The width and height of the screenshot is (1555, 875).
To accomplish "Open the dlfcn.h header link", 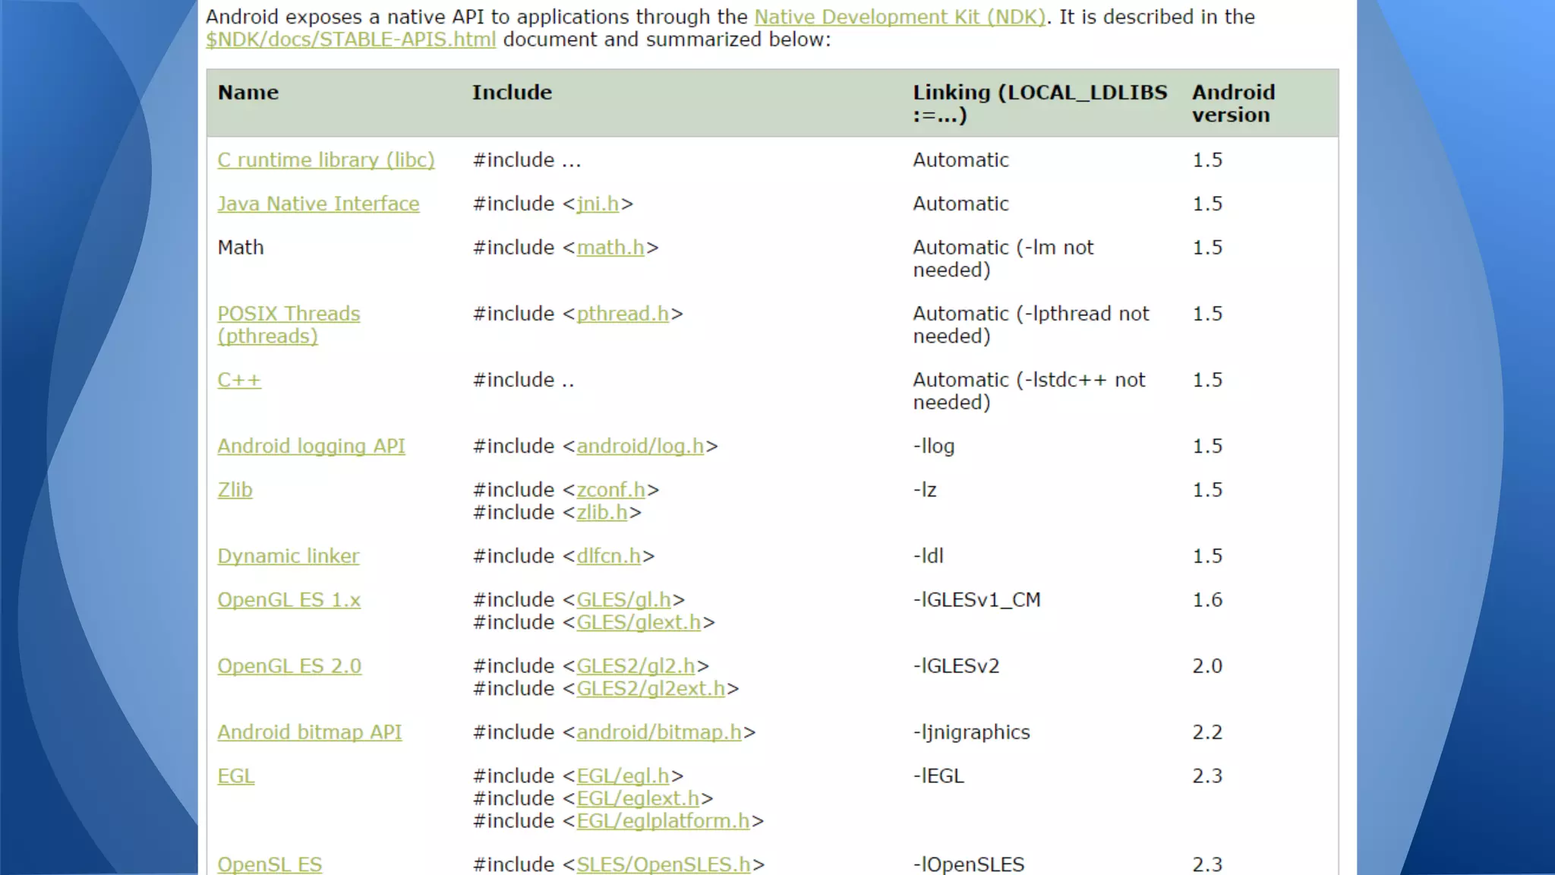I will [x=609, y=557].
